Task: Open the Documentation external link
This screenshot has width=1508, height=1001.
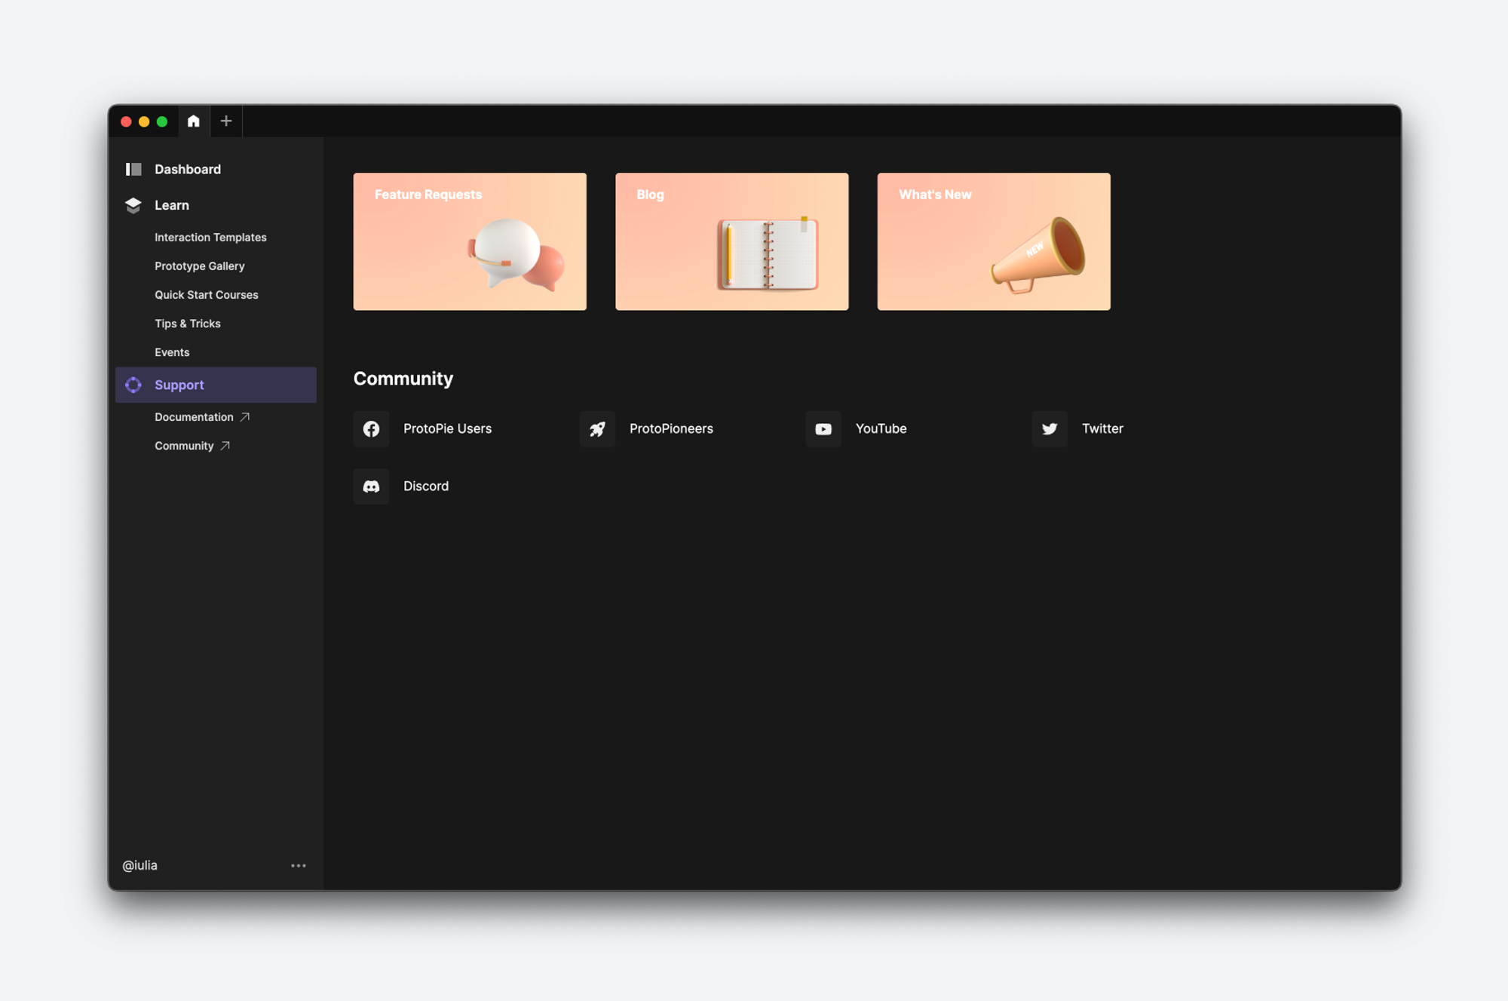Action: pos(201,417)
